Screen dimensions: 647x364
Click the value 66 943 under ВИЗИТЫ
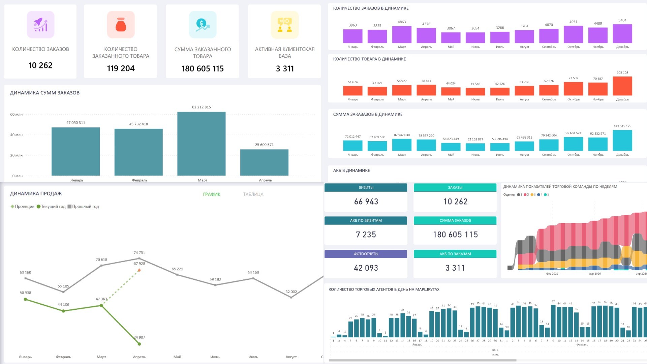tap(366, 202)
